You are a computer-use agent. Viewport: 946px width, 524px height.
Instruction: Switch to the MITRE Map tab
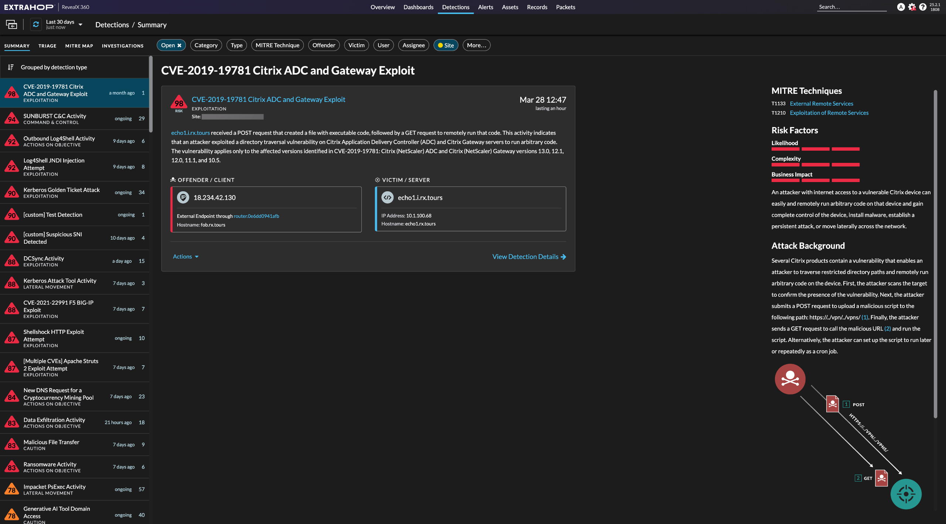[79, 46]
